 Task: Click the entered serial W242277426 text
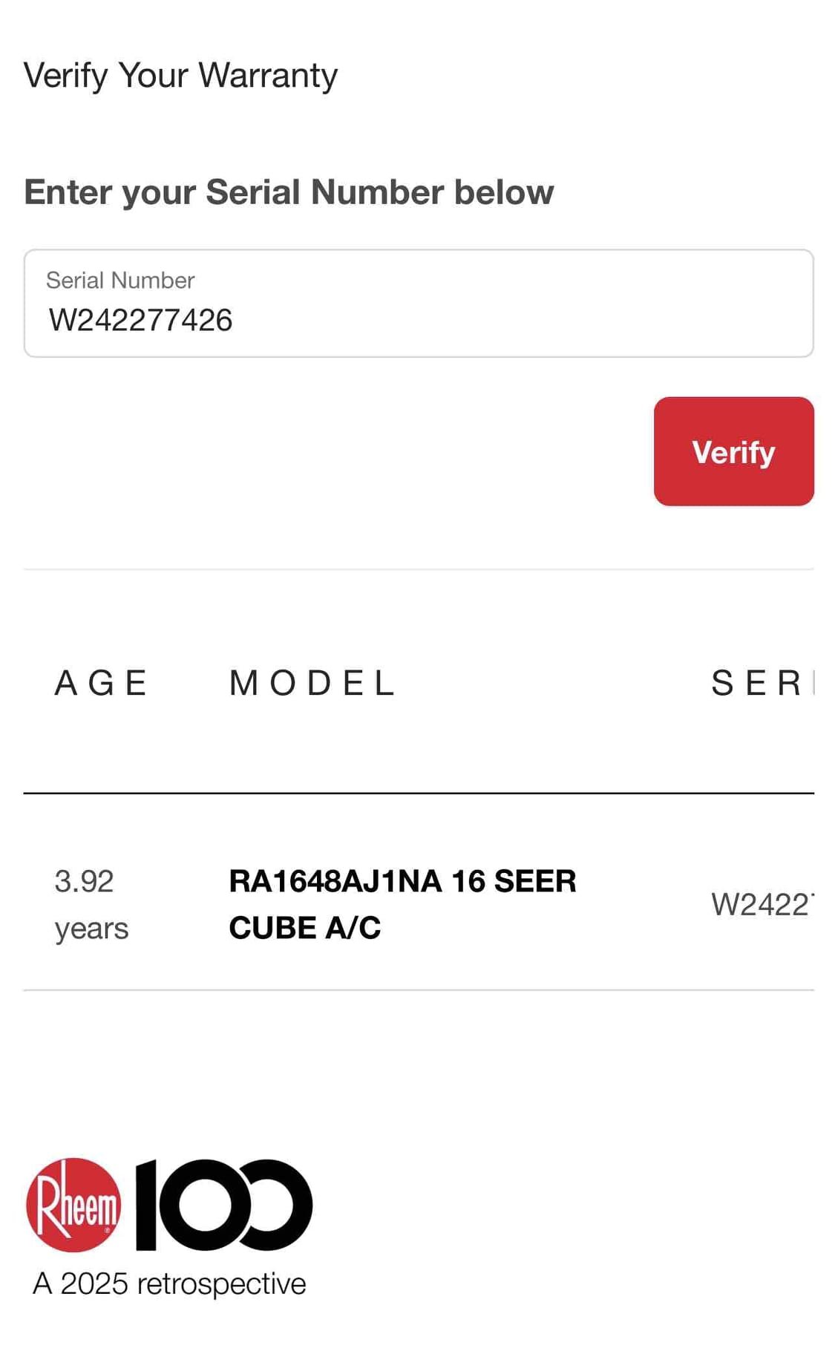click(140, 320)
